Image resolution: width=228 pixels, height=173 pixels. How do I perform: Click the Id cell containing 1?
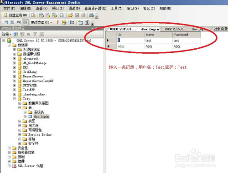tap(131, 41)
